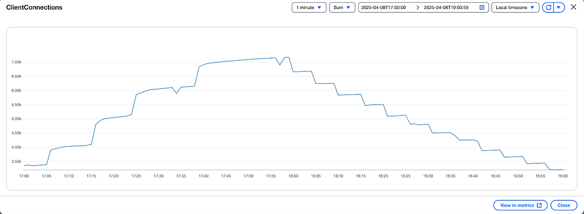Click the 18:10 x-axis label
The height and width of the screenshot is (214, 584).
(x=338, y=176)
